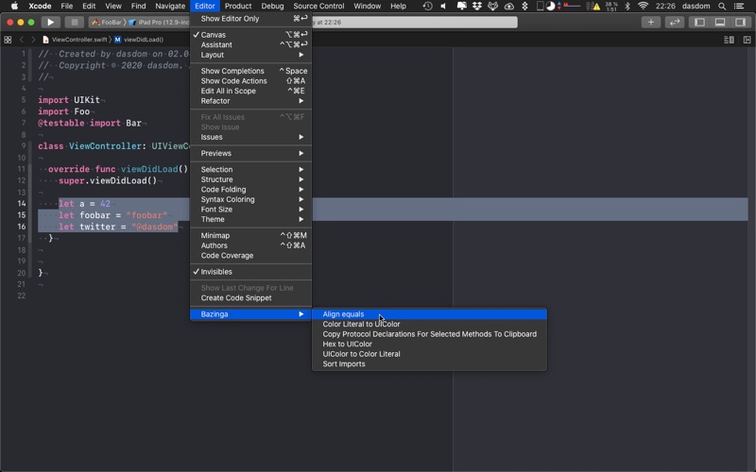Choose Copy Protocol Declarations To Clipboard
The height and width of the screenshot is (472, 756).
pos(429,334)
